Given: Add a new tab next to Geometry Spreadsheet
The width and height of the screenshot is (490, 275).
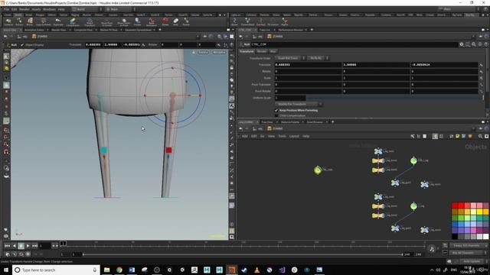Looking at the screenshot, I should pos(160,30).
